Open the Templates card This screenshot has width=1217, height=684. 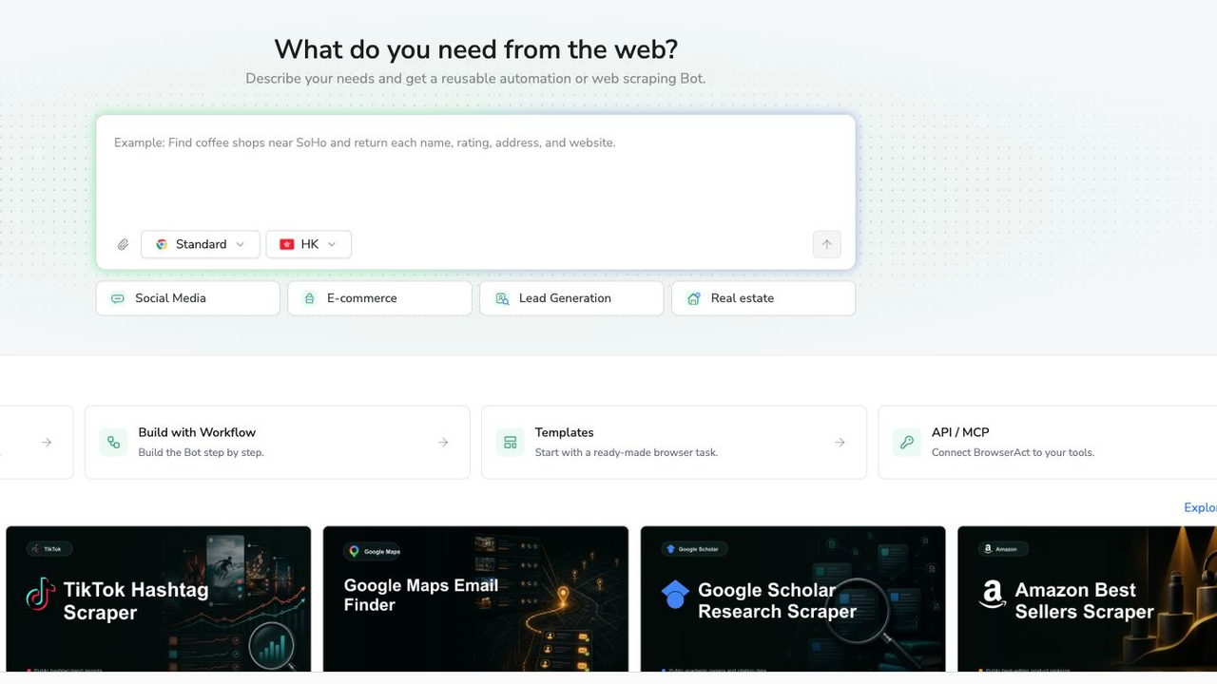coord(674,442)
